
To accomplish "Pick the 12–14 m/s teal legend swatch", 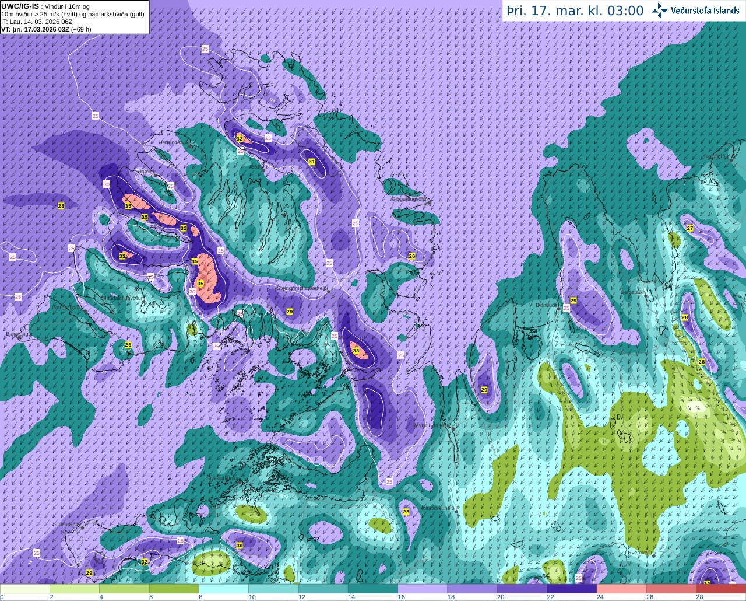I will pyautogui.click(x=323, y=589).
